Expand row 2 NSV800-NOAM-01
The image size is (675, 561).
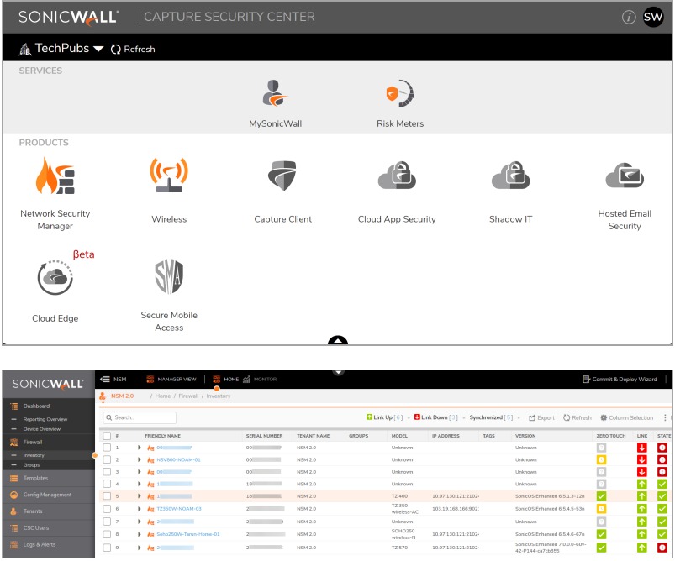[x=139, y=459]
